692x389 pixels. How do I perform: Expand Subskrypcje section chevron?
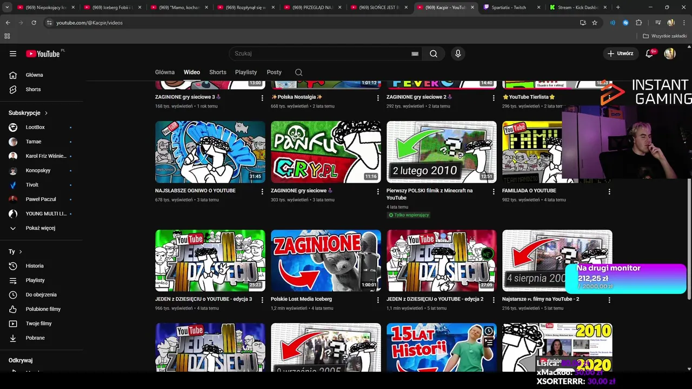tap(46, 113)
